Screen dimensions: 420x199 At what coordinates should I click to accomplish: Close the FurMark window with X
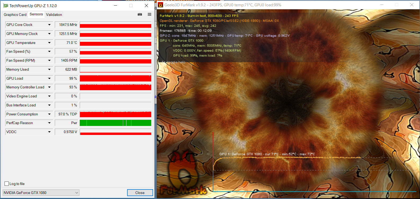pyautogui.click(x=412, y=5)
